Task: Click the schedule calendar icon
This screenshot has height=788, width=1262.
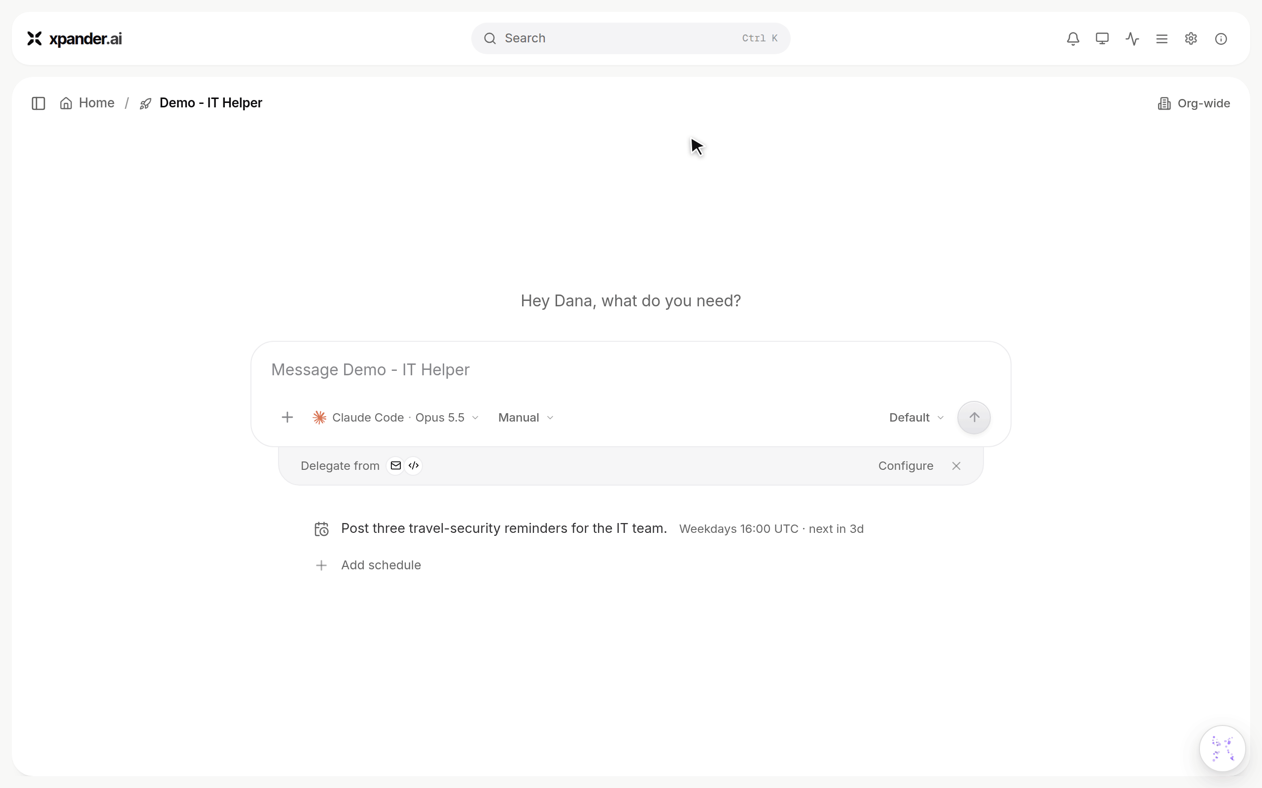Action: 321,529
